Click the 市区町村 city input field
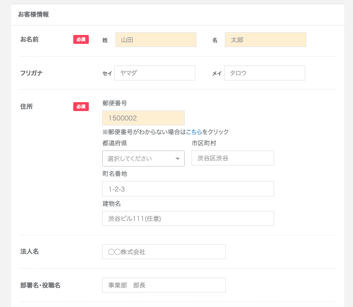 coord(233,158)
